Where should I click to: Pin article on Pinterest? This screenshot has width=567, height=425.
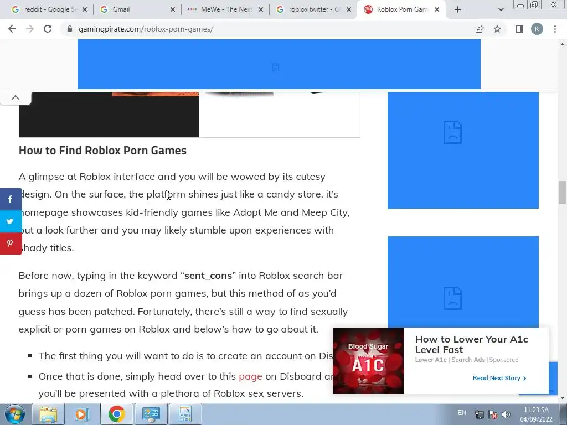click(x=11, y=243)
